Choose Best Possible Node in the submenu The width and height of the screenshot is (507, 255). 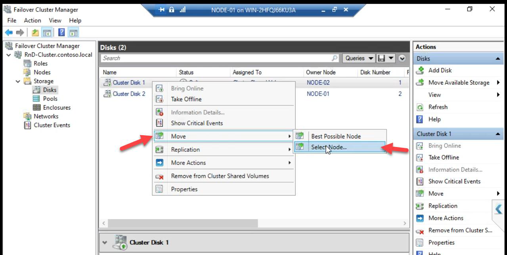point(339,136)
